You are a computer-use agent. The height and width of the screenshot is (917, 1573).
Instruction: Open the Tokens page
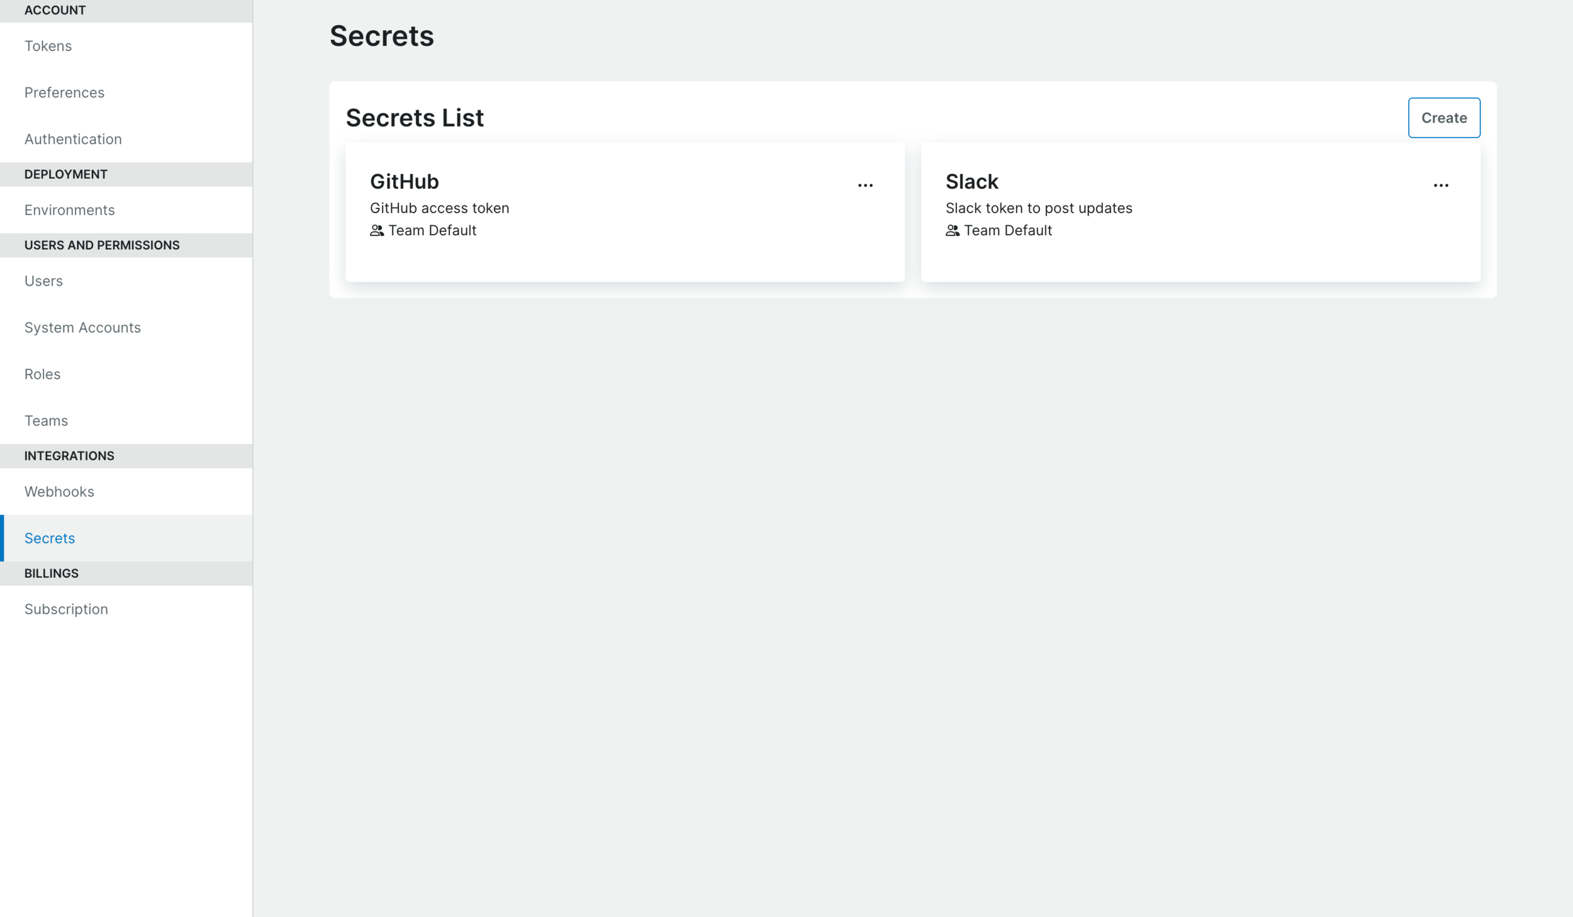point(47,45)
